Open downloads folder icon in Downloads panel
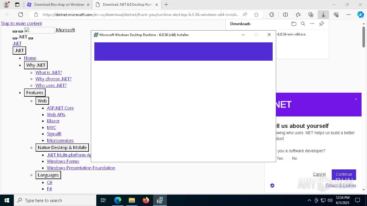367x206 pixels. 294,24
